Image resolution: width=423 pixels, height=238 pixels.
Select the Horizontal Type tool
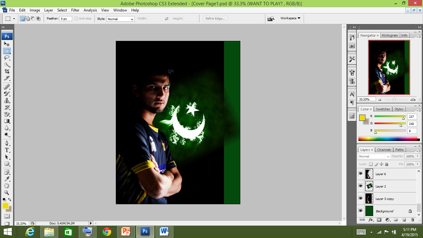7,150
